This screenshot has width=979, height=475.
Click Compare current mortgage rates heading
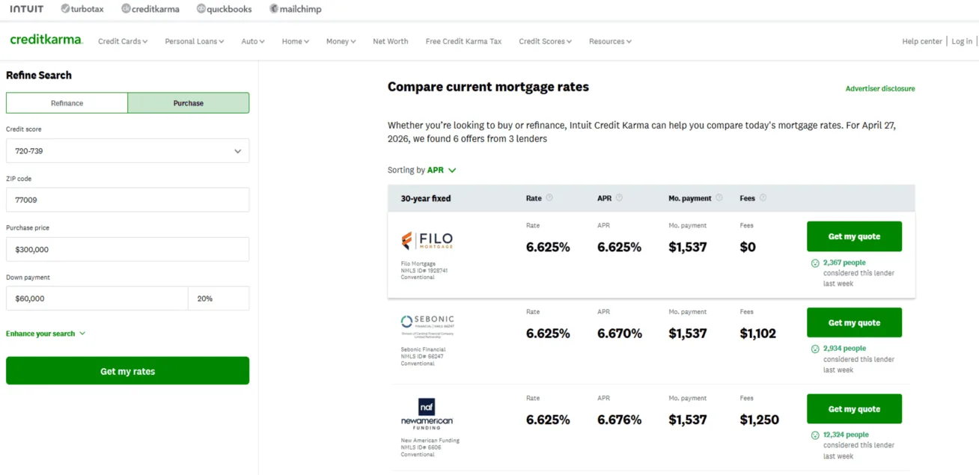488,88
